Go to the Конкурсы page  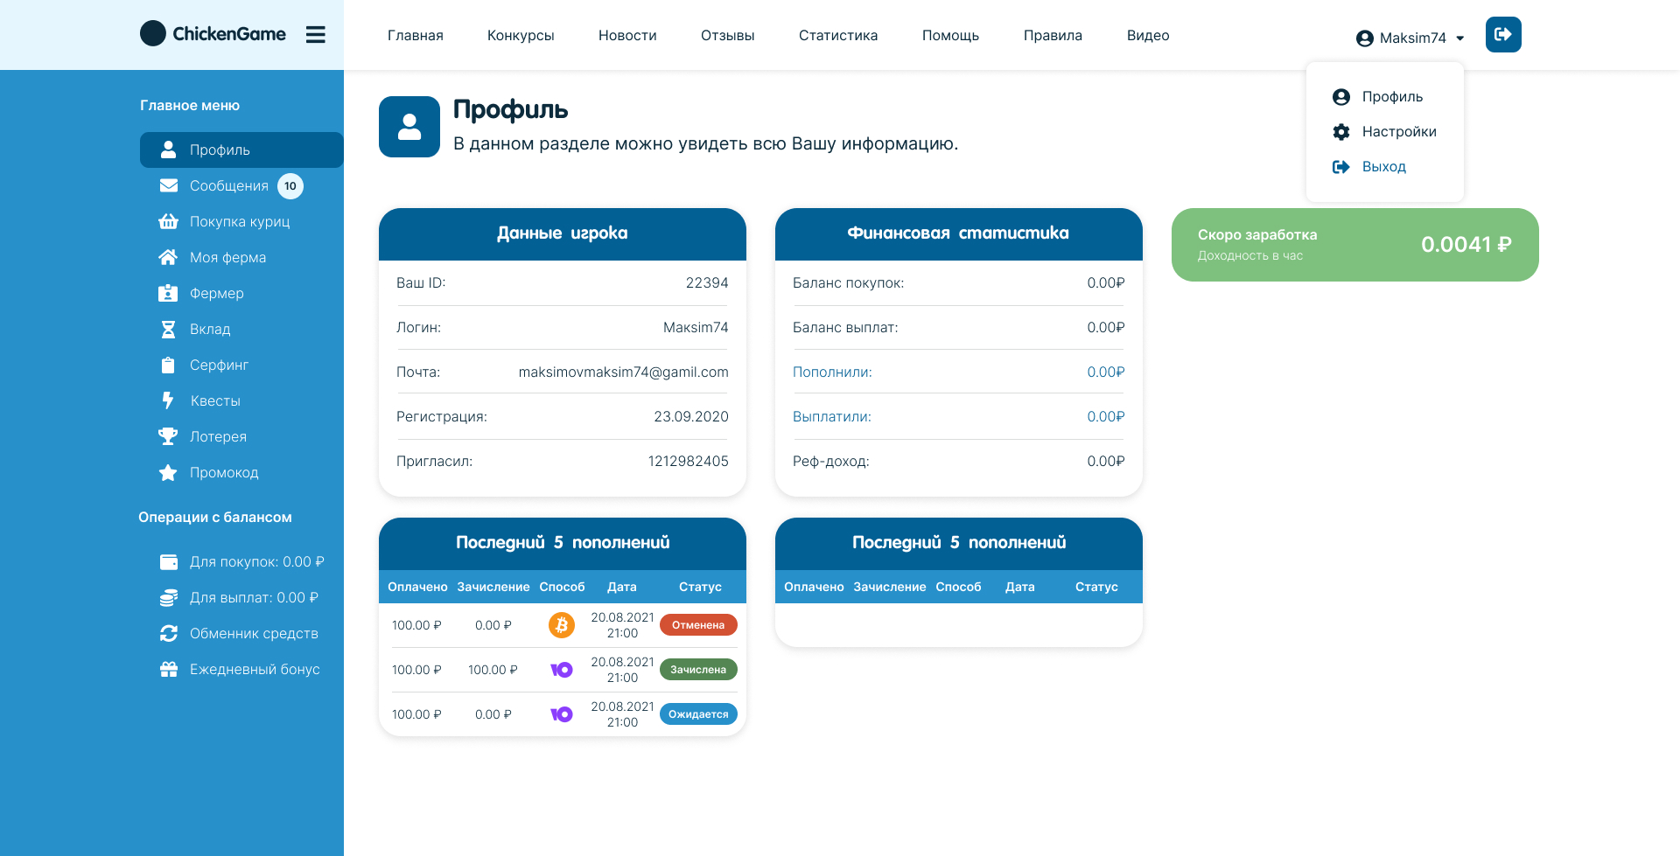point(521,36)
